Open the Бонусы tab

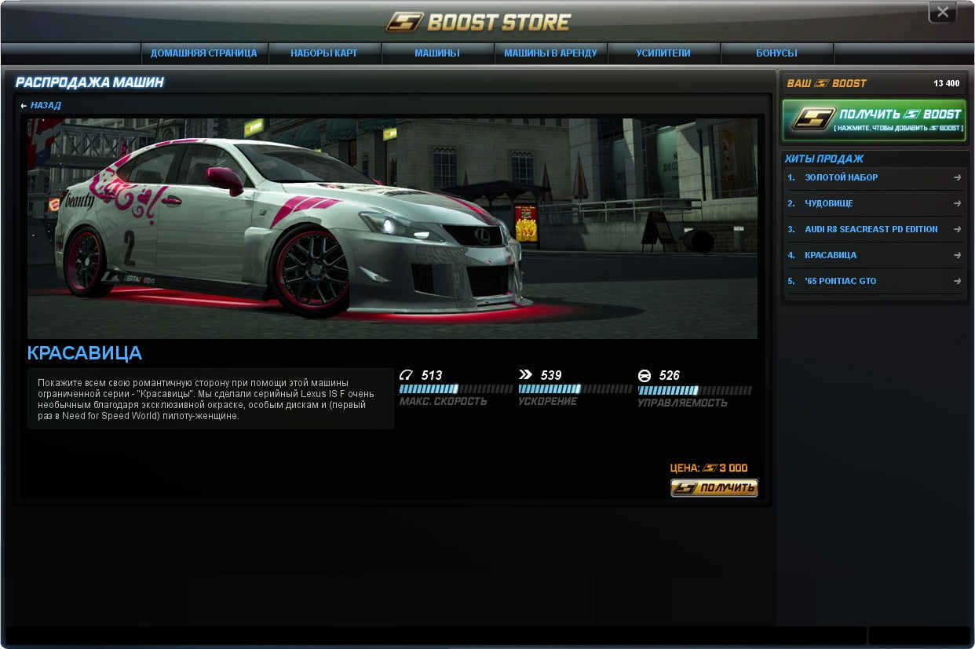776,53
